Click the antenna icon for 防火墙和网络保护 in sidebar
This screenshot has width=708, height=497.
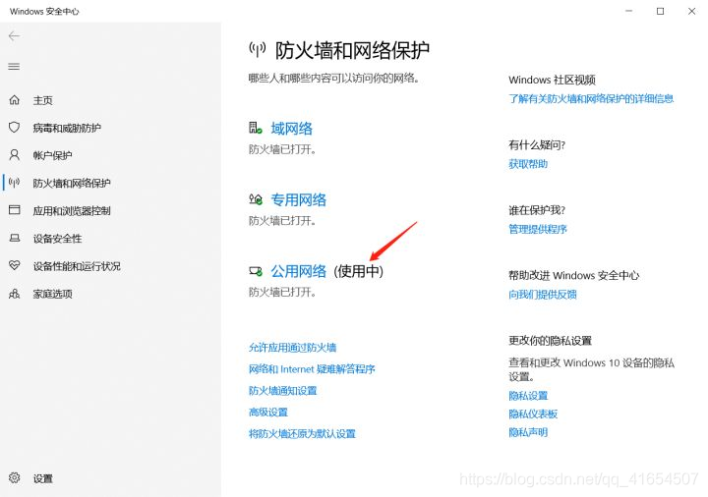(15, 183)
